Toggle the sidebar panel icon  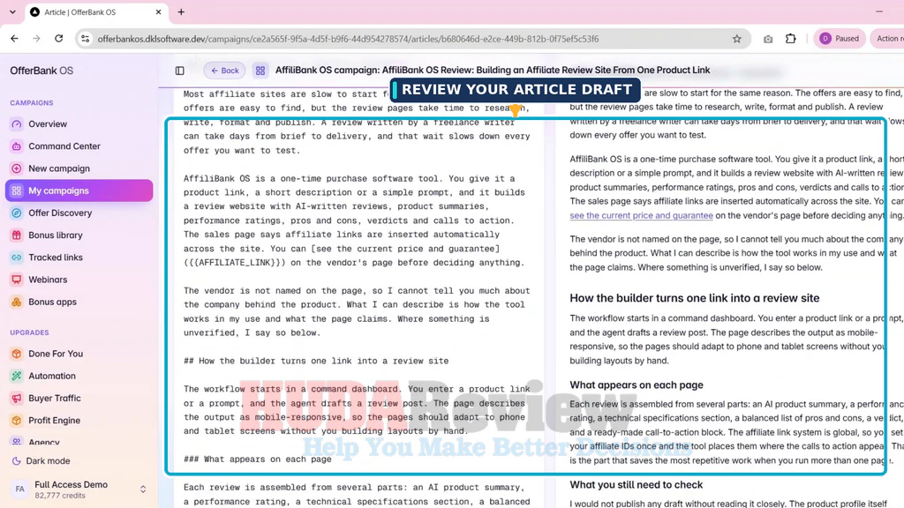click(x=180, y=71)
